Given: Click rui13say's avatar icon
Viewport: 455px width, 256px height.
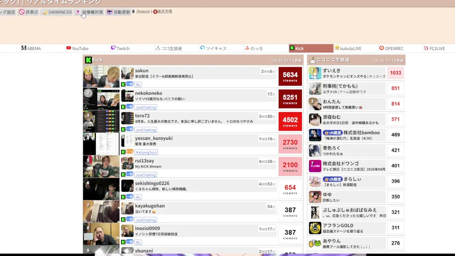Looking at the screenshot, I should tap(127, 163).
